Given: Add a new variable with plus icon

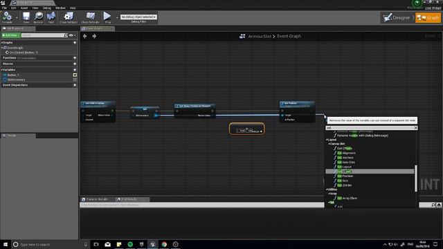Looking at the screenshot, I should pos(75,70).
